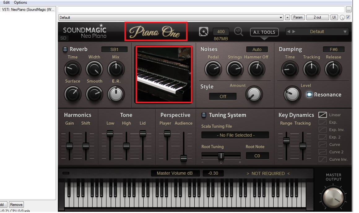Open the Default preset dropdown in host bar
The height and width of the screenshot is (213, 359).
[x=171, y=17]
